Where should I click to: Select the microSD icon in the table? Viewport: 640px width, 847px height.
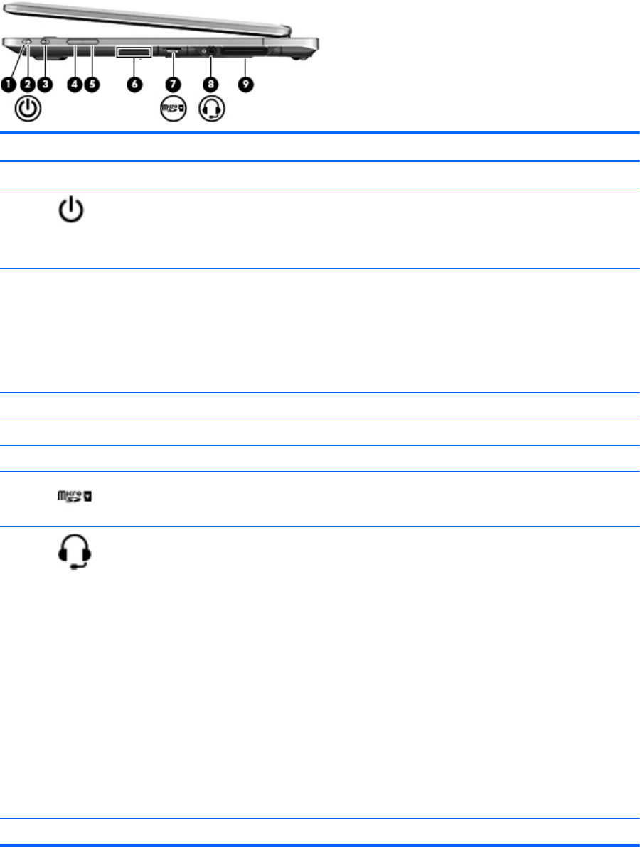pyautogui.click(x=75, y=496)
